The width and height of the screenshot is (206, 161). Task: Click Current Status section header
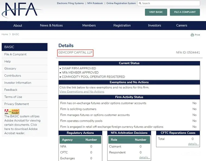(x=129, y=63)
